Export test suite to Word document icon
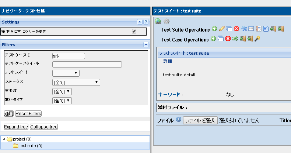The height and width of the screenshot is (153, 291). click(266, 29)
